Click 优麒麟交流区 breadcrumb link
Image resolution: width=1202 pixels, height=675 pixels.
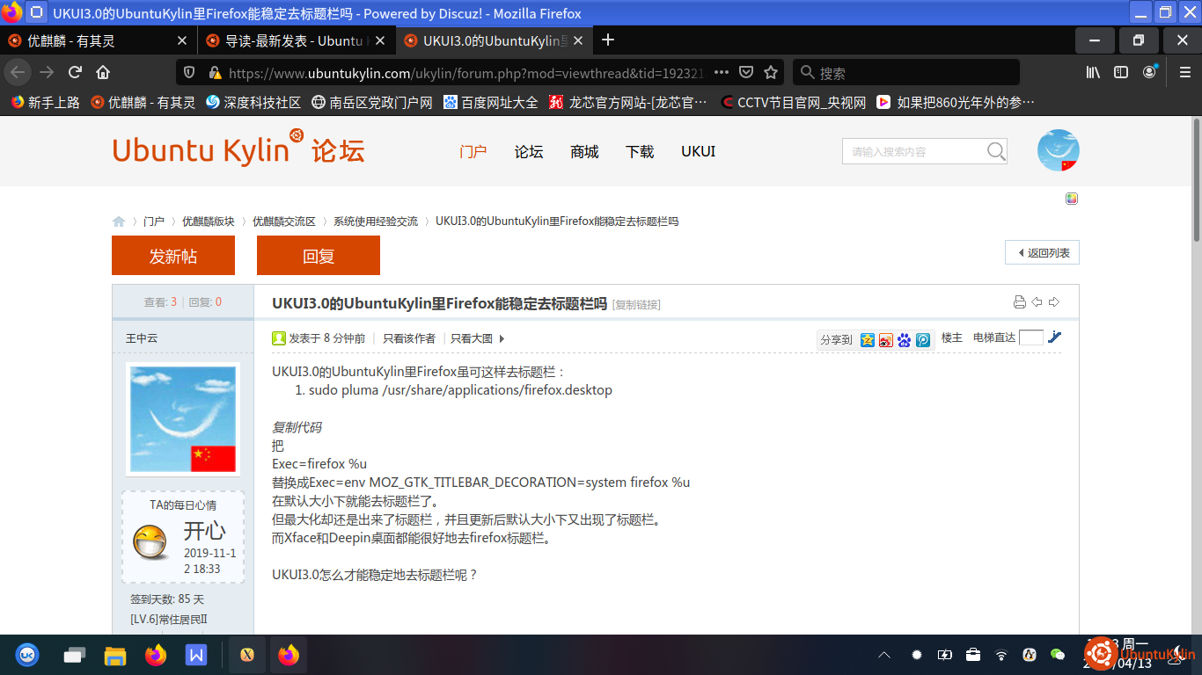coord(284,221)
